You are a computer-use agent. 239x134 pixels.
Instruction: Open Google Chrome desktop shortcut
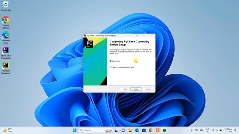pyautogui.click(x=6, y=22)
